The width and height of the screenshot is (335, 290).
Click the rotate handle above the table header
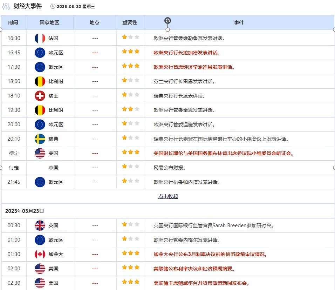(167, 21)
